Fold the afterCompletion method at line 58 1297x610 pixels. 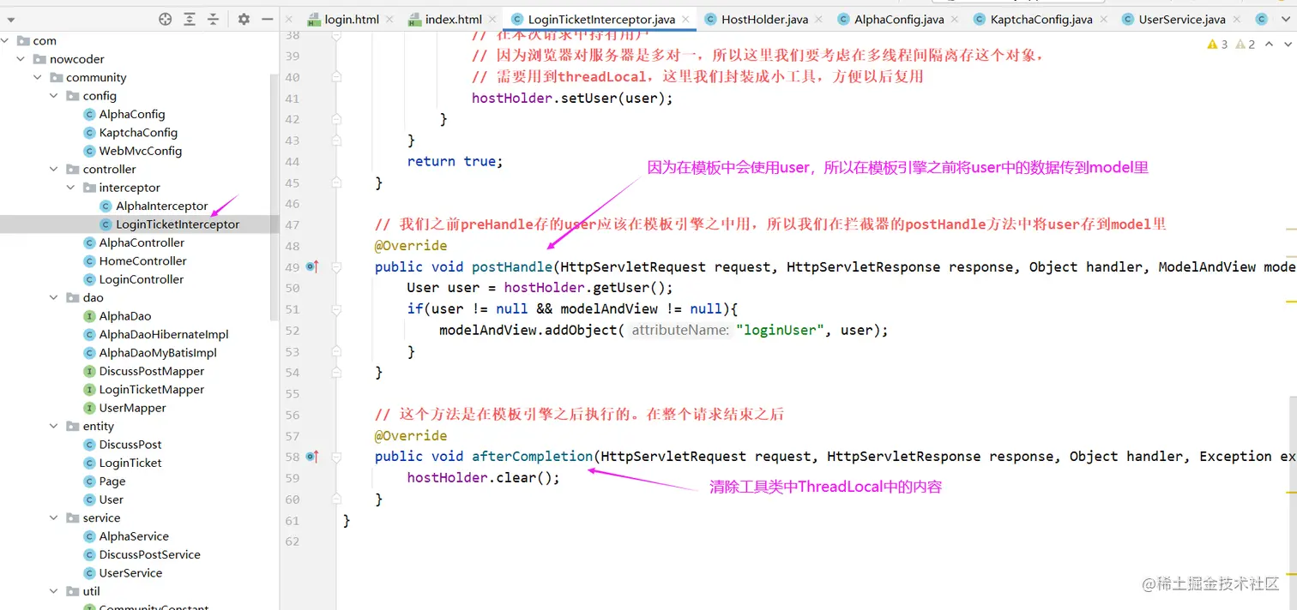336,457
